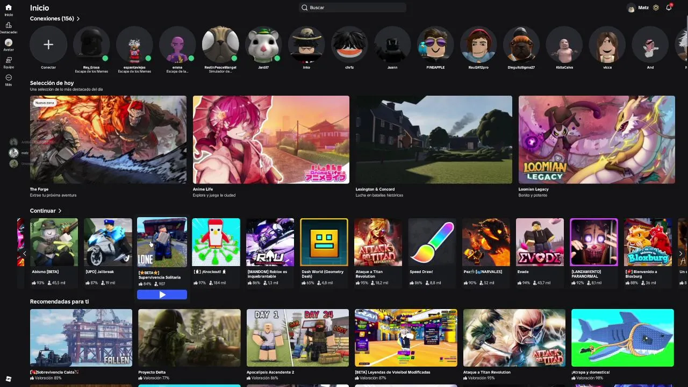Open inko connection avatar
This screenshot has height=387, width=688.
306,45
